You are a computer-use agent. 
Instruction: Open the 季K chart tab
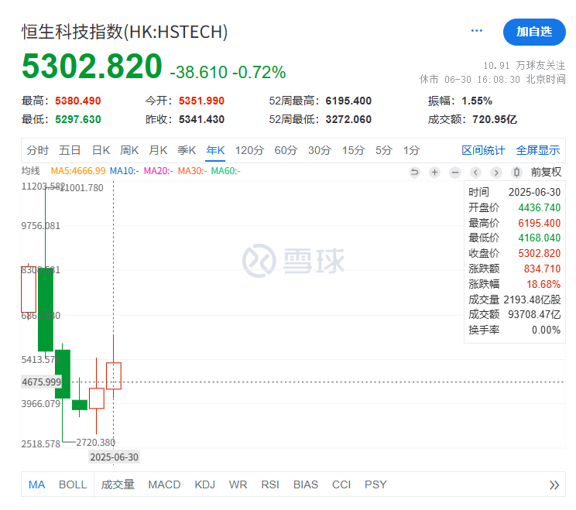click(x=187, y=150)
